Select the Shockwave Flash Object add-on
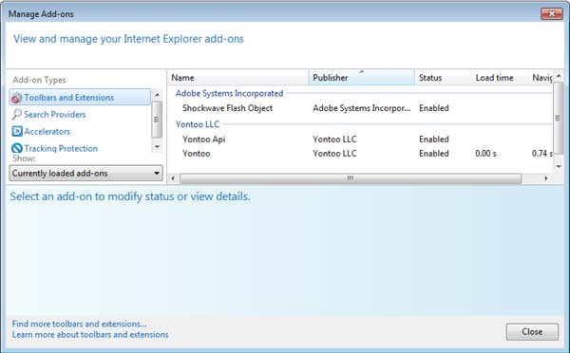The width and height of the screenshot is (570, 353). point(228,108)
